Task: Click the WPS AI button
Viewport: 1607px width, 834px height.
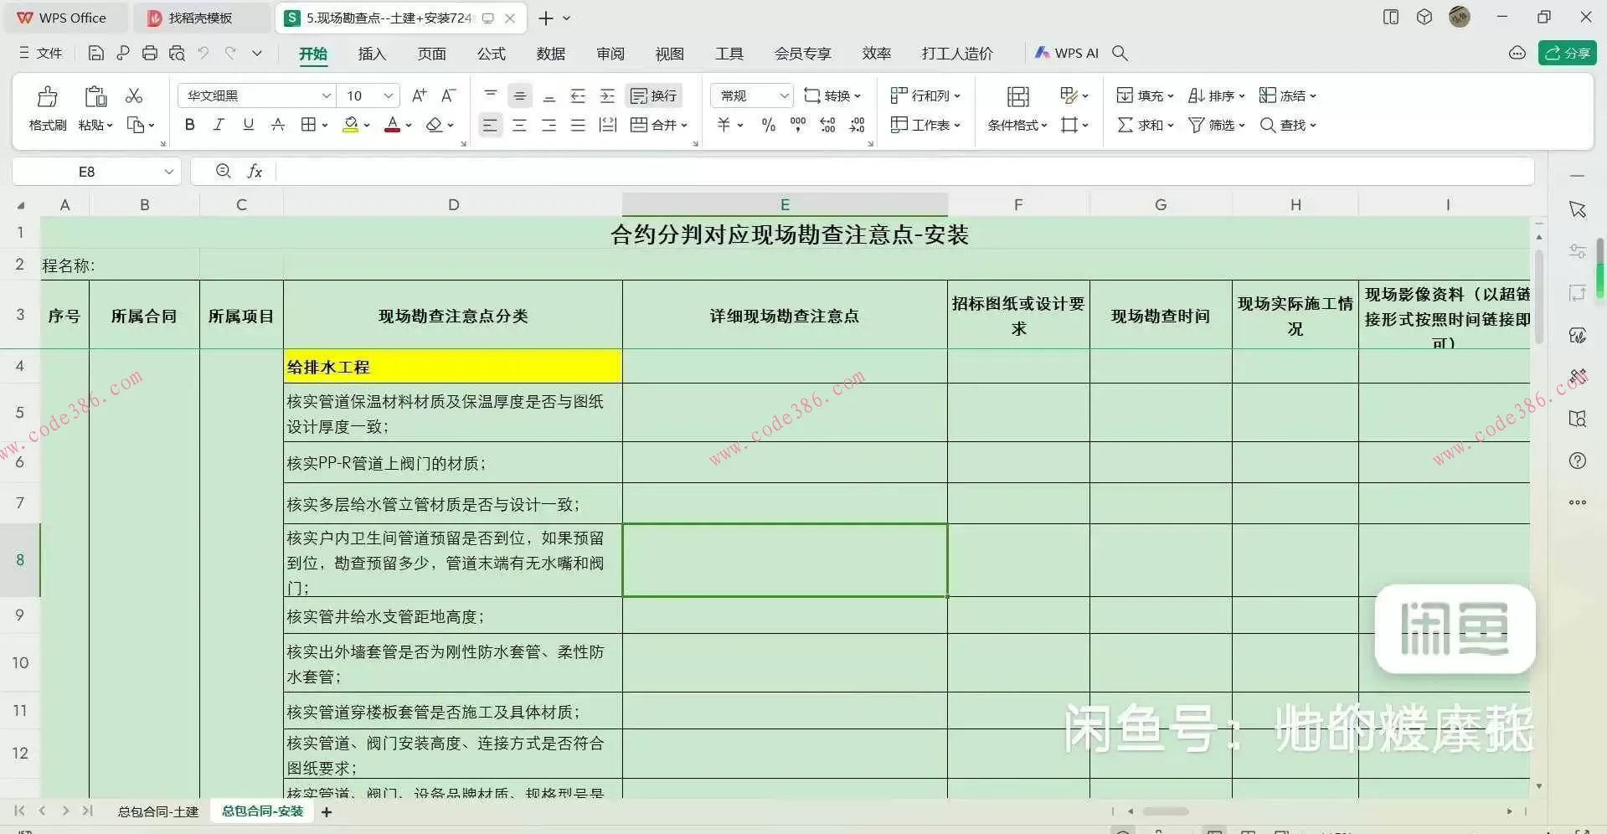Action: pos(1067,52)
